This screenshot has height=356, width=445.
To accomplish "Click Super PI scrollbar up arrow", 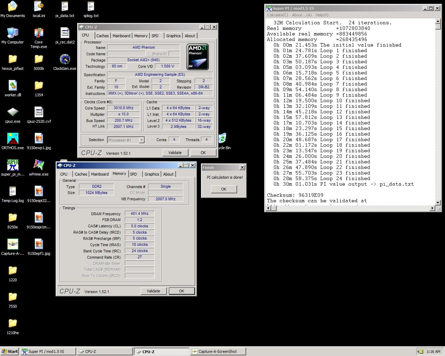I will tap(438, 22).
